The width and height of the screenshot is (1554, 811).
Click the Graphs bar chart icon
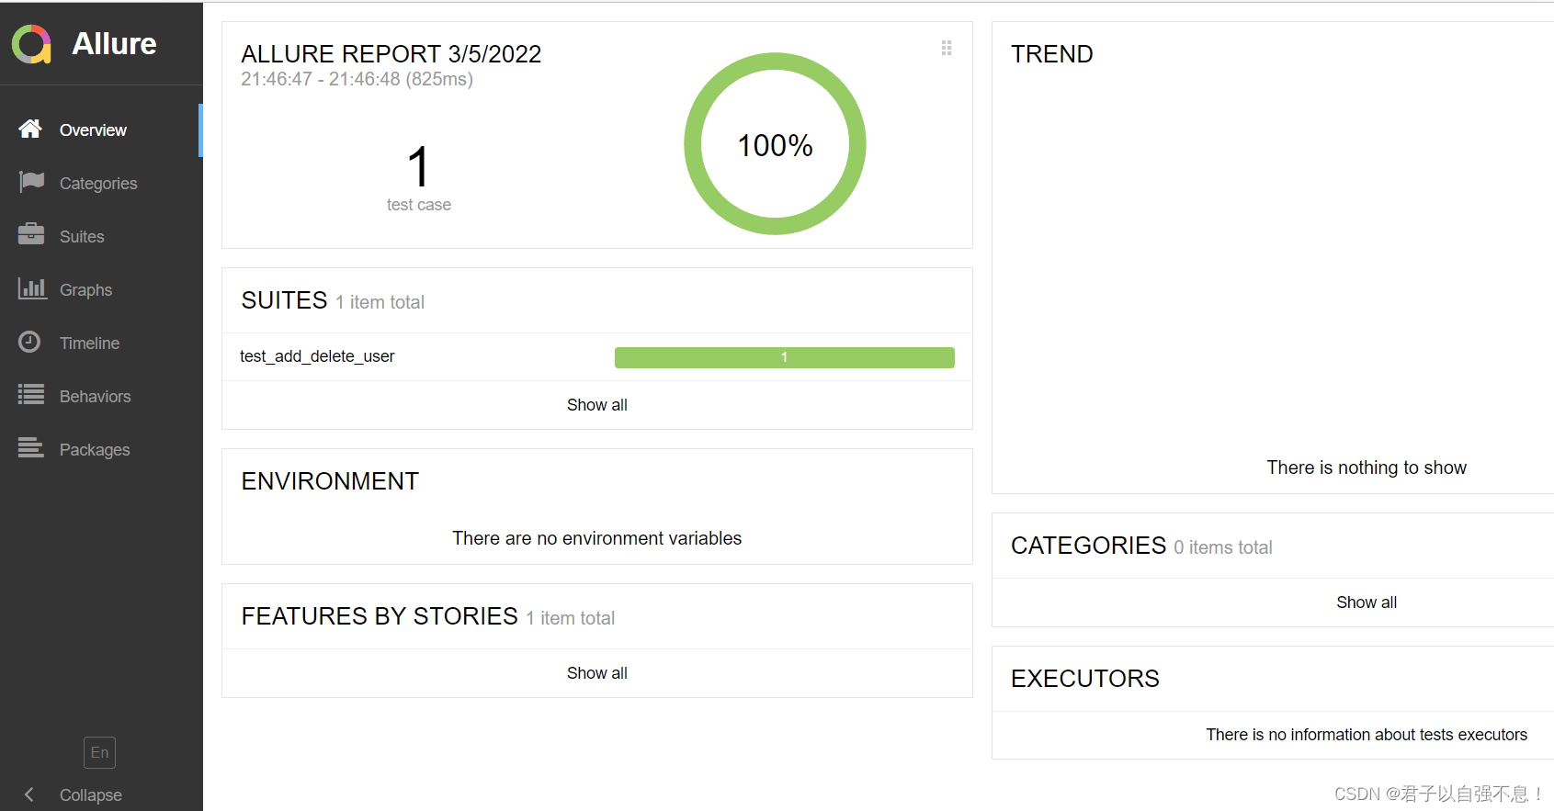point(32,288)
